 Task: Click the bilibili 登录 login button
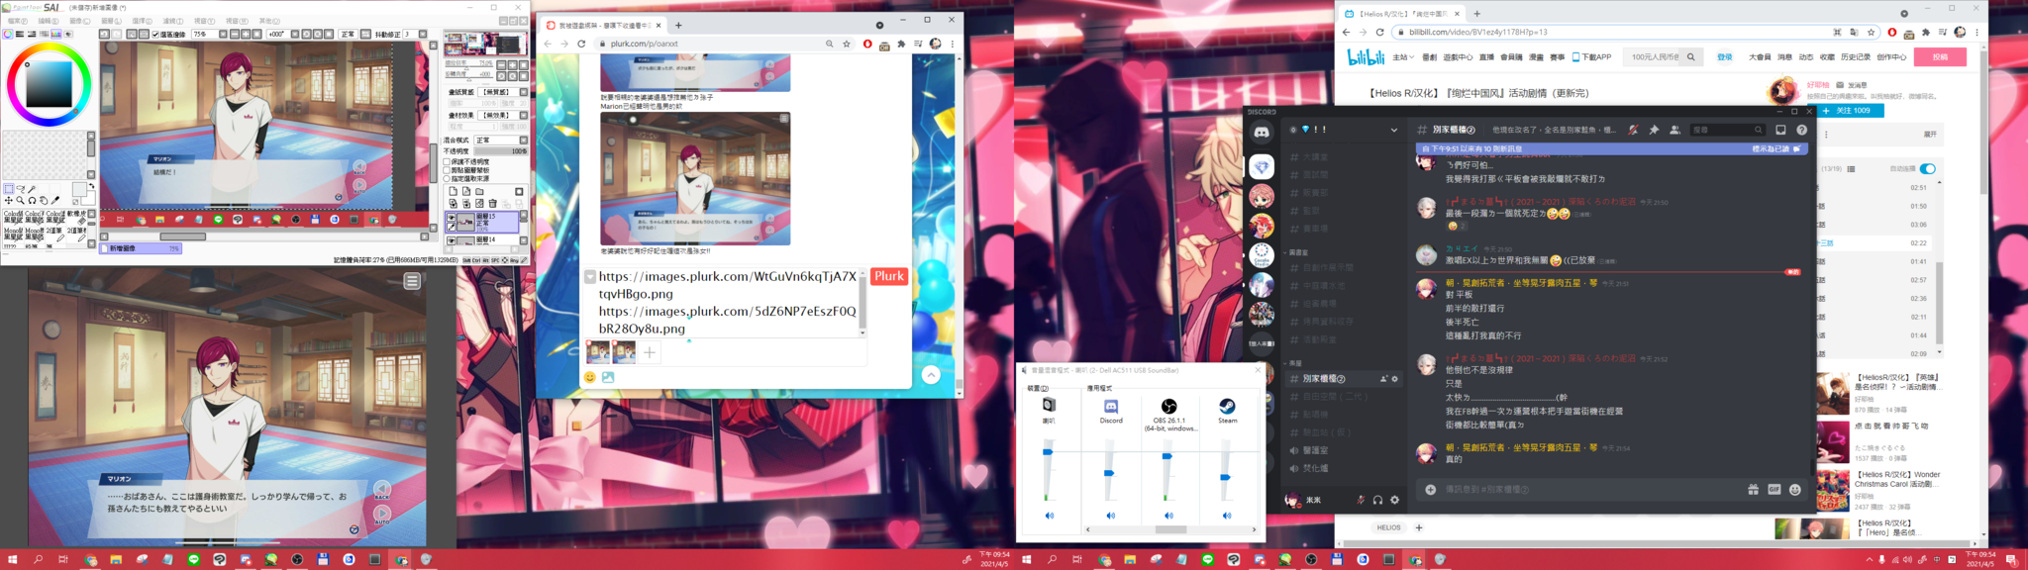coord(1724,56)
